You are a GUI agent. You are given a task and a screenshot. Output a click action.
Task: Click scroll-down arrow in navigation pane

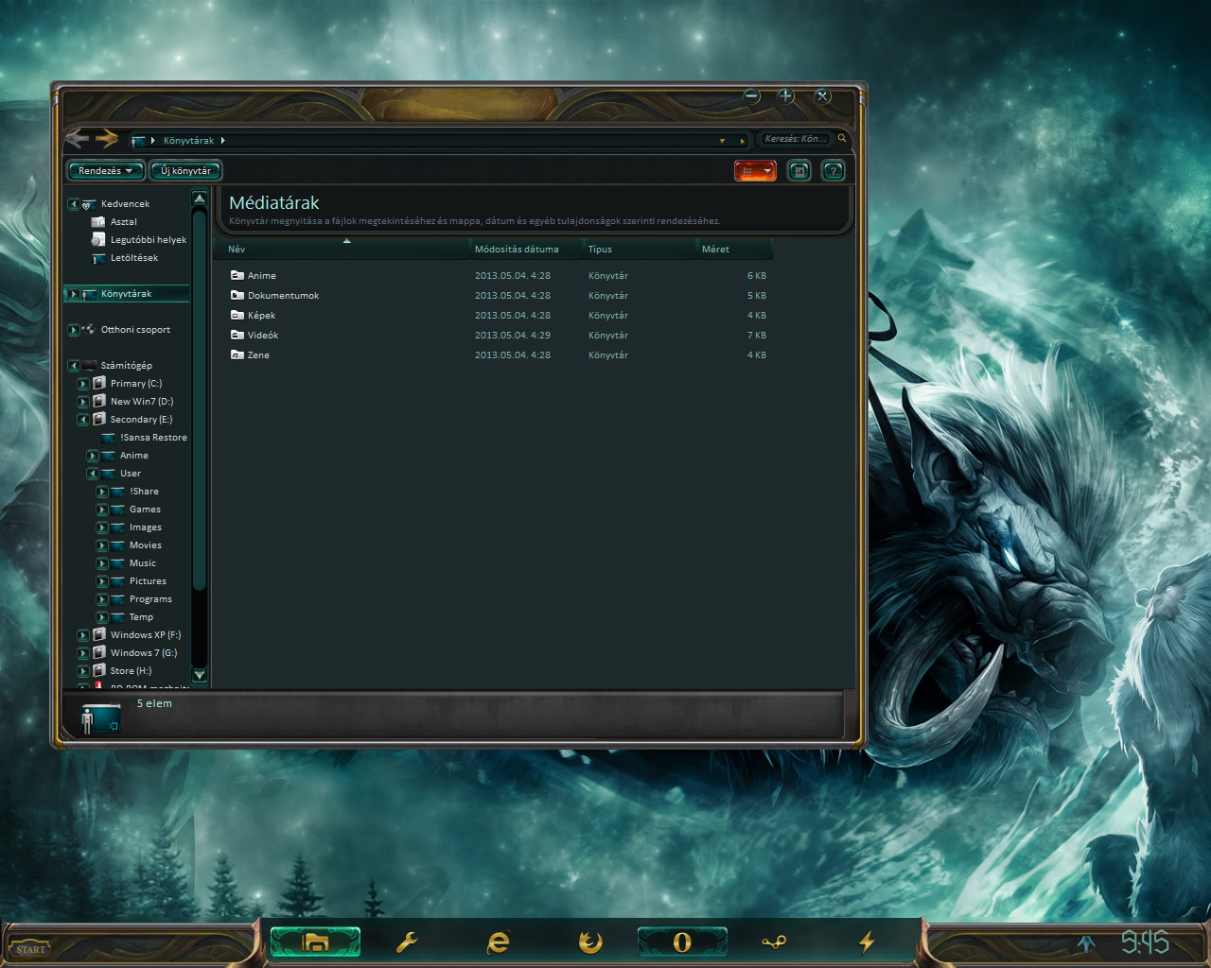tap(199, 675)
